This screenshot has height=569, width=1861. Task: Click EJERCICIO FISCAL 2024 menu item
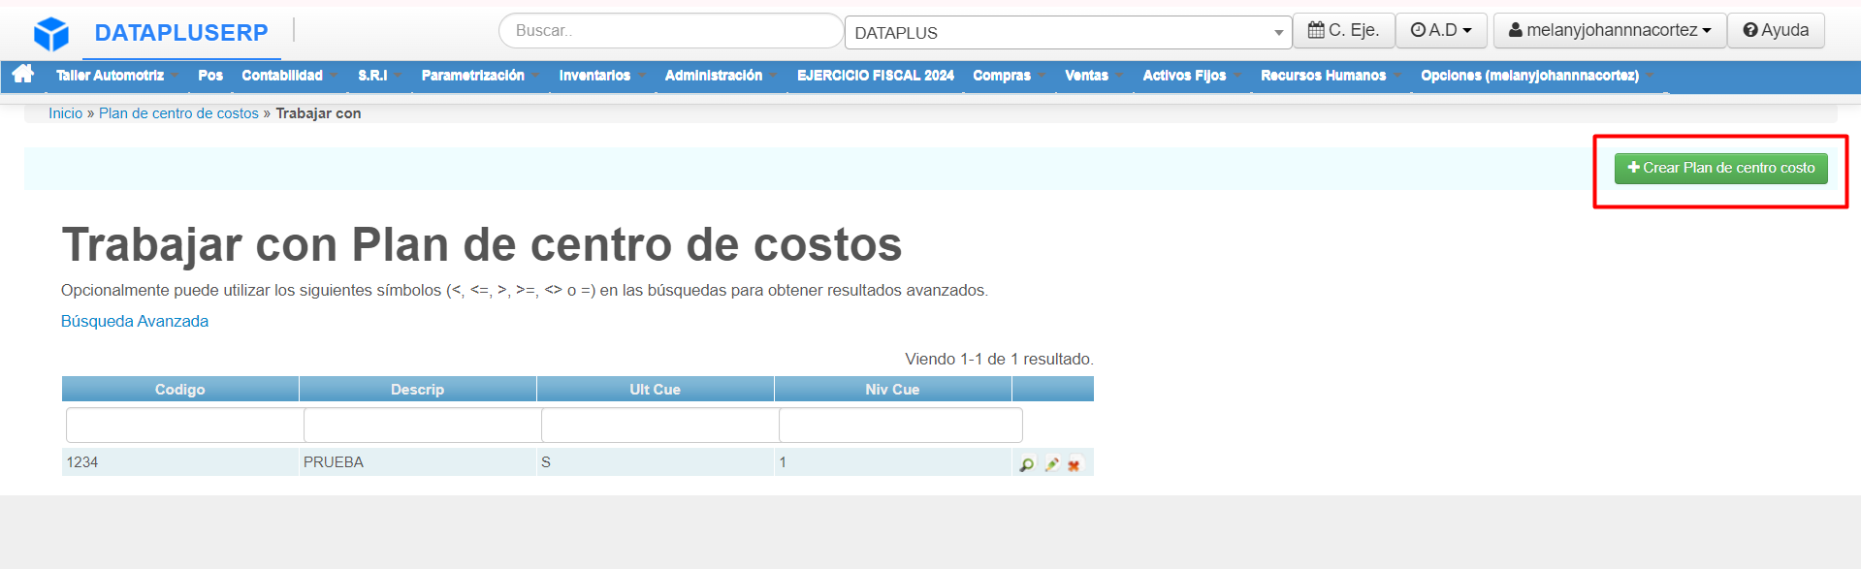tap(876, 76)
